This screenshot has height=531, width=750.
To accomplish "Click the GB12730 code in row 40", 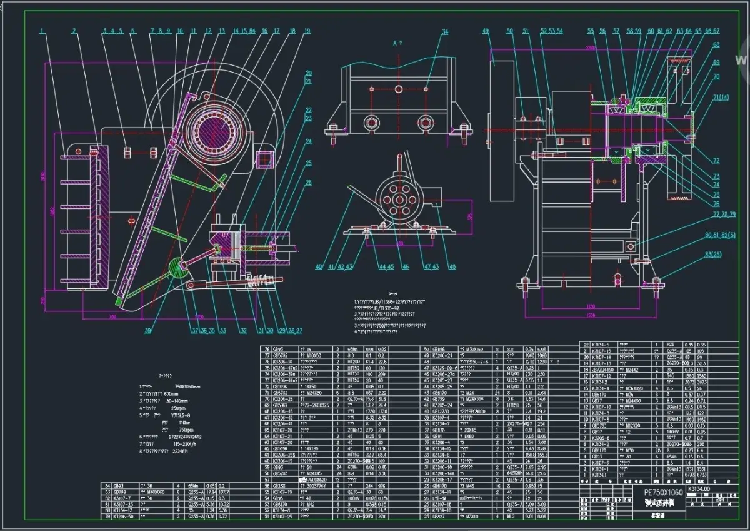I will pyautogui.click(x=440, y=412).
